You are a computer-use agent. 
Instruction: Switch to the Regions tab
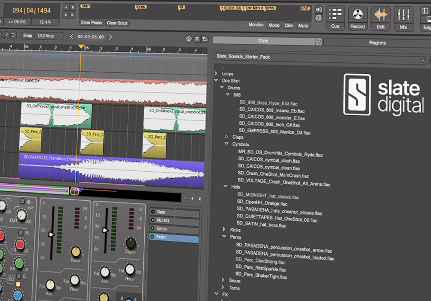(377, 43)
